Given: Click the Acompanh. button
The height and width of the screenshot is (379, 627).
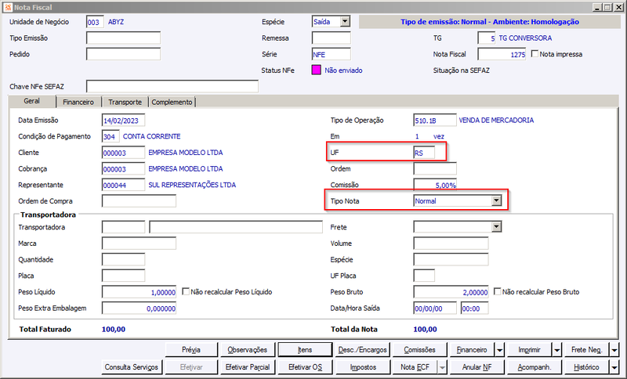Looking at the screenshot, I should click(535, 367).
